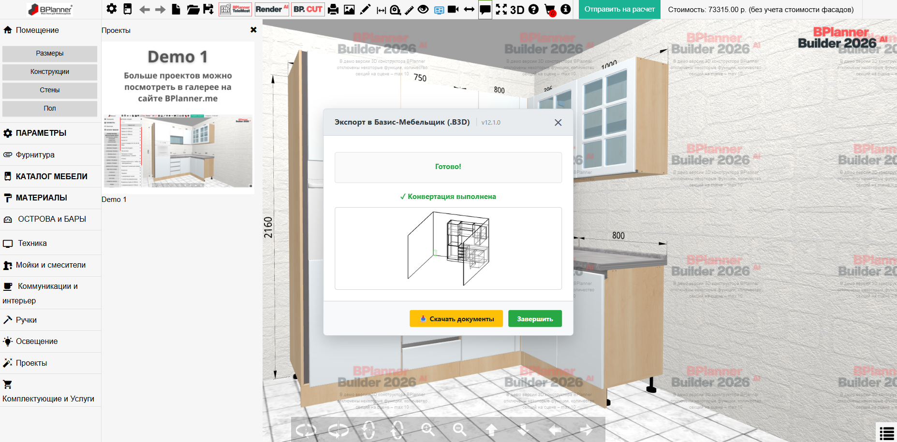The width and height of the screenshot is (897, 442).
Task: Tilt camera down with vertical orbit icon
Action: pyautogui.click(x=368, y=429)
